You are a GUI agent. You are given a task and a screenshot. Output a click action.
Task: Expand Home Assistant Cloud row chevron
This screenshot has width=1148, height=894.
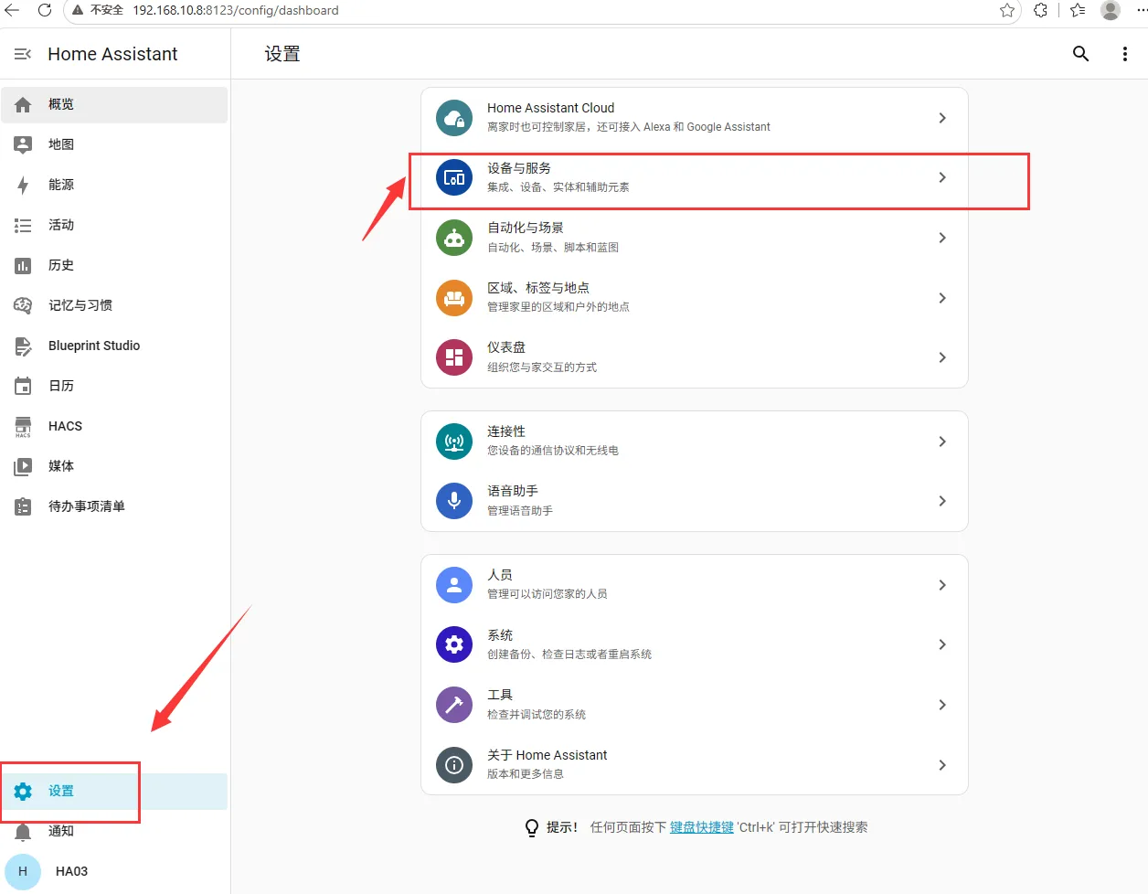pyautogui.click(x=942, y=118)
